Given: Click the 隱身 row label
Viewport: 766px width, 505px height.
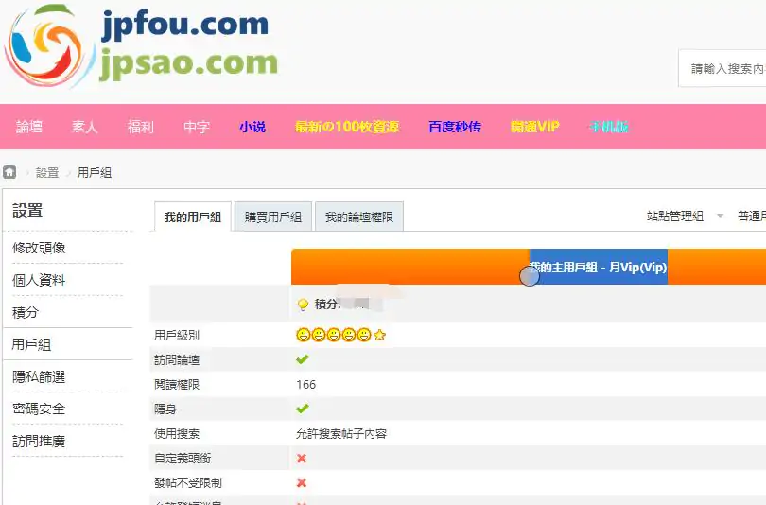Looking at the screenshot, I should tap(165, 409).
